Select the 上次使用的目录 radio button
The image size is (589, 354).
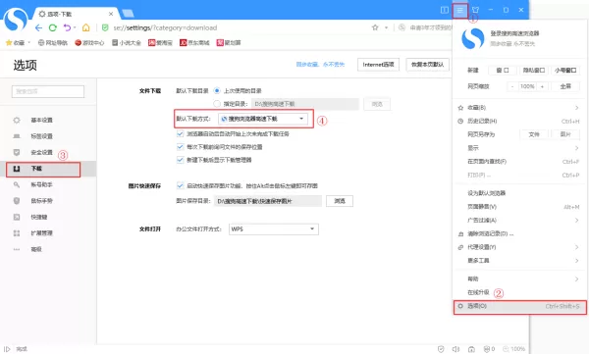tap(217, 90)
